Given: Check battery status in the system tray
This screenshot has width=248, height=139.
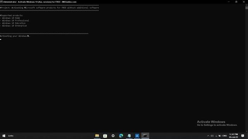Looking at the screenshot, I should click(x=220, y=136).
